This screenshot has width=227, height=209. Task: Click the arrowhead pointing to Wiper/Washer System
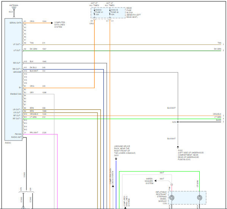pos(155,181)
